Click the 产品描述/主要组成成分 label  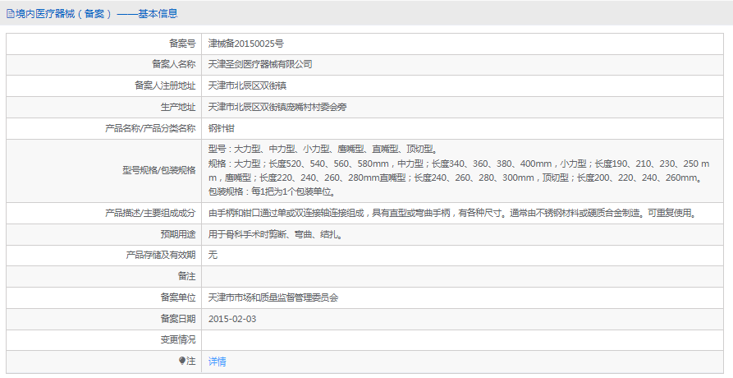pyautogui.click(x=150, y=213)
